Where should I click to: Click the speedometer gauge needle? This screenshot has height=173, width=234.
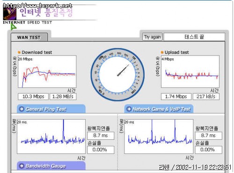click(x=123, y=71)
